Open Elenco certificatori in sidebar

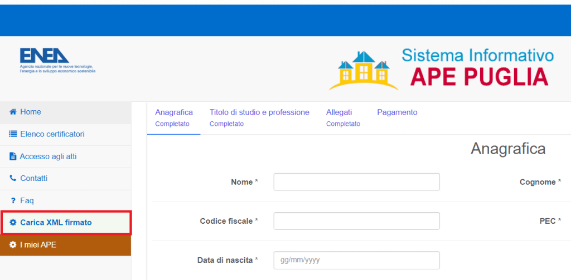[x=66, y=134]
